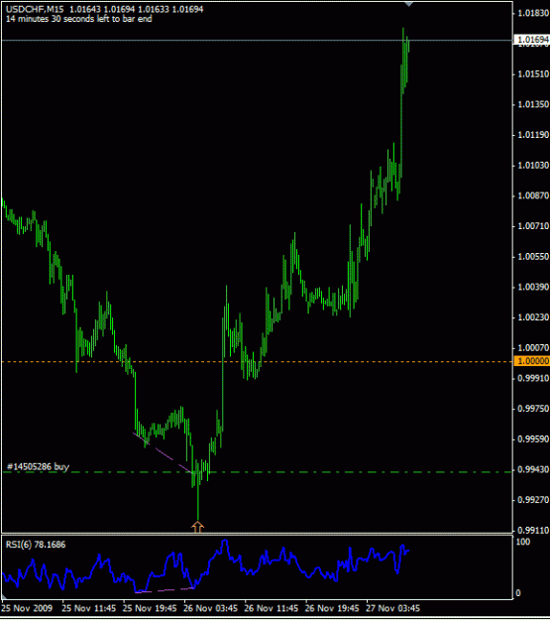550x620 pixels.
Task: Click the 1.00390 price axis label
Action: pos(533,287)
